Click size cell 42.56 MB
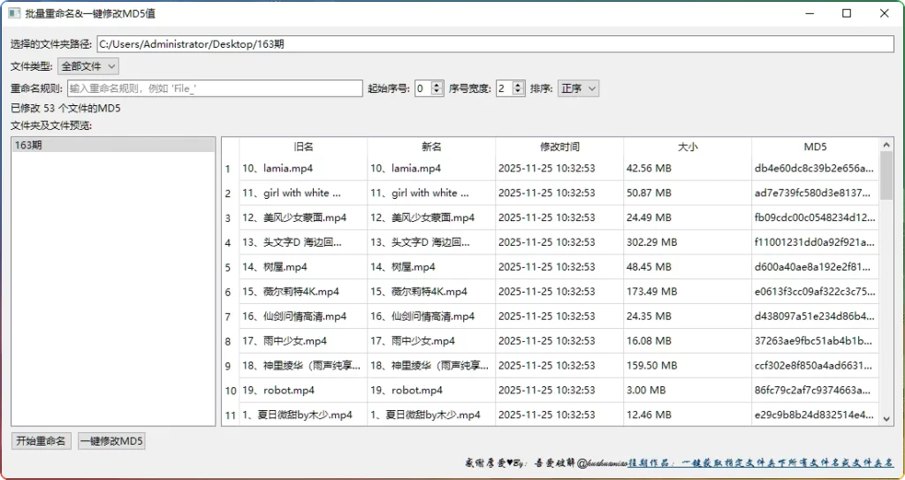Viewport: 905px width, 480px height. coord(688,169)
